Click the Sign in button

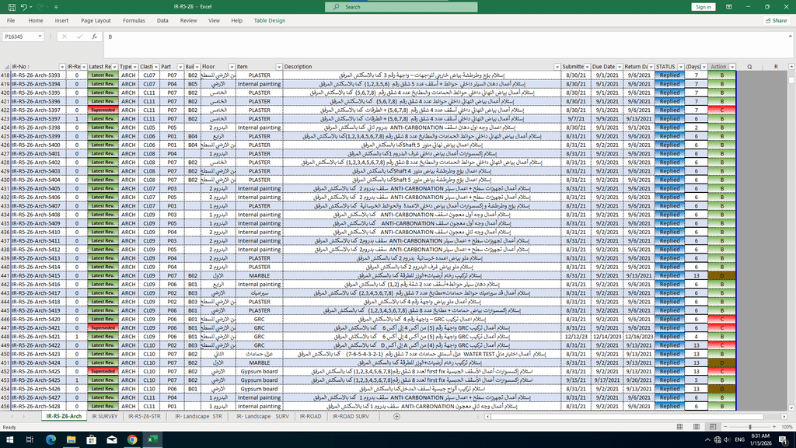tap(703, 7)
